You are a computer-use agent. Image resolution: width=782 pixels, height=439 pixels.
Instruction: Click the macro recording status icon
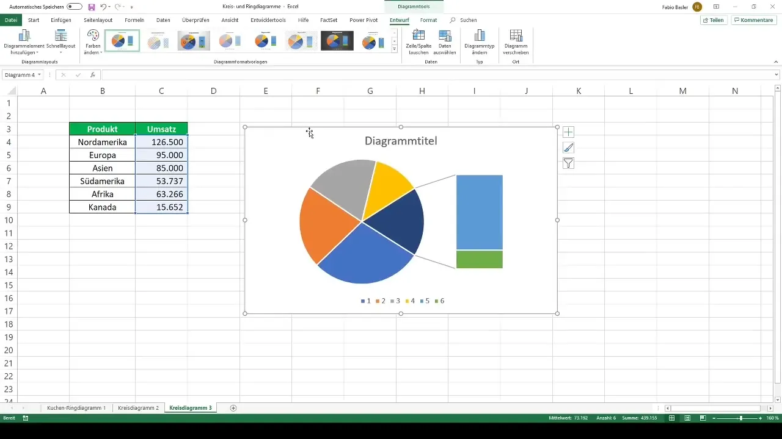(26, 418)
